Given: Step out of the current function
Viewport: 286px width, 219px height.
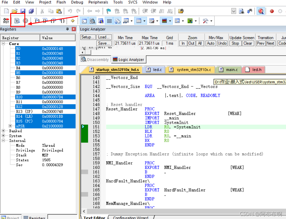Looking at the screenshot, I should click(53, 21).
